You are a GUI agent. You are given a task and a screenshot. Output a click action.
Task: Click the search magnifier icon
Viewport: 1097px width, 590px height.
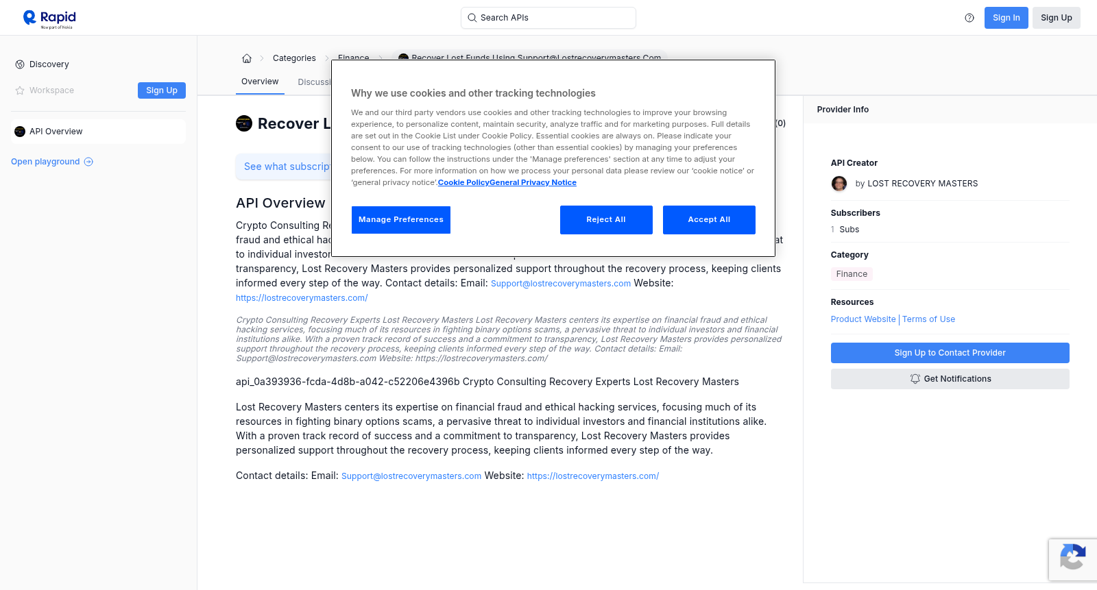pos(472,18)
